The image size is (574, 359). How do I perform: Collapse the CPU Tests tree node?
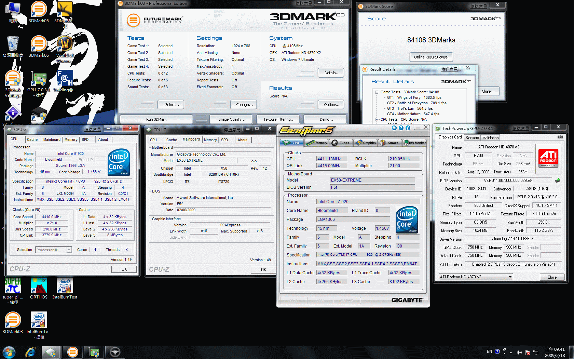pyautogui.click(x=377, y=119)
